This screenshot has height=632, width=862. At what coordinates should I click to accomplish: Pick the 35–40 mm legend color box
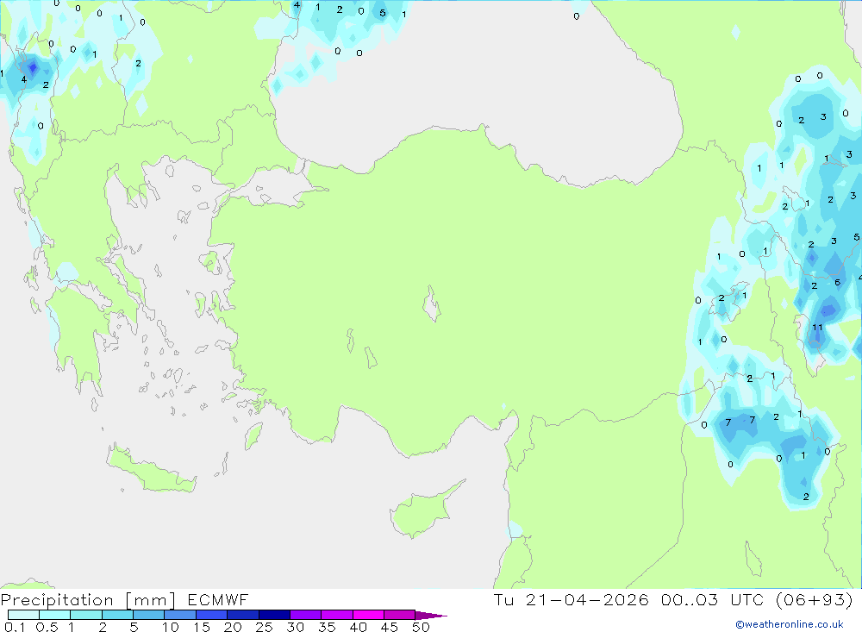point(336,615)
